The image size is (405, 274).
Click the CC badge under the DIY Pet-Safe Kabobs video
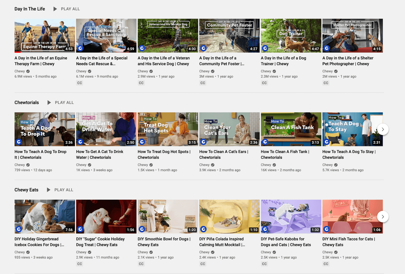tap(264, 264)
